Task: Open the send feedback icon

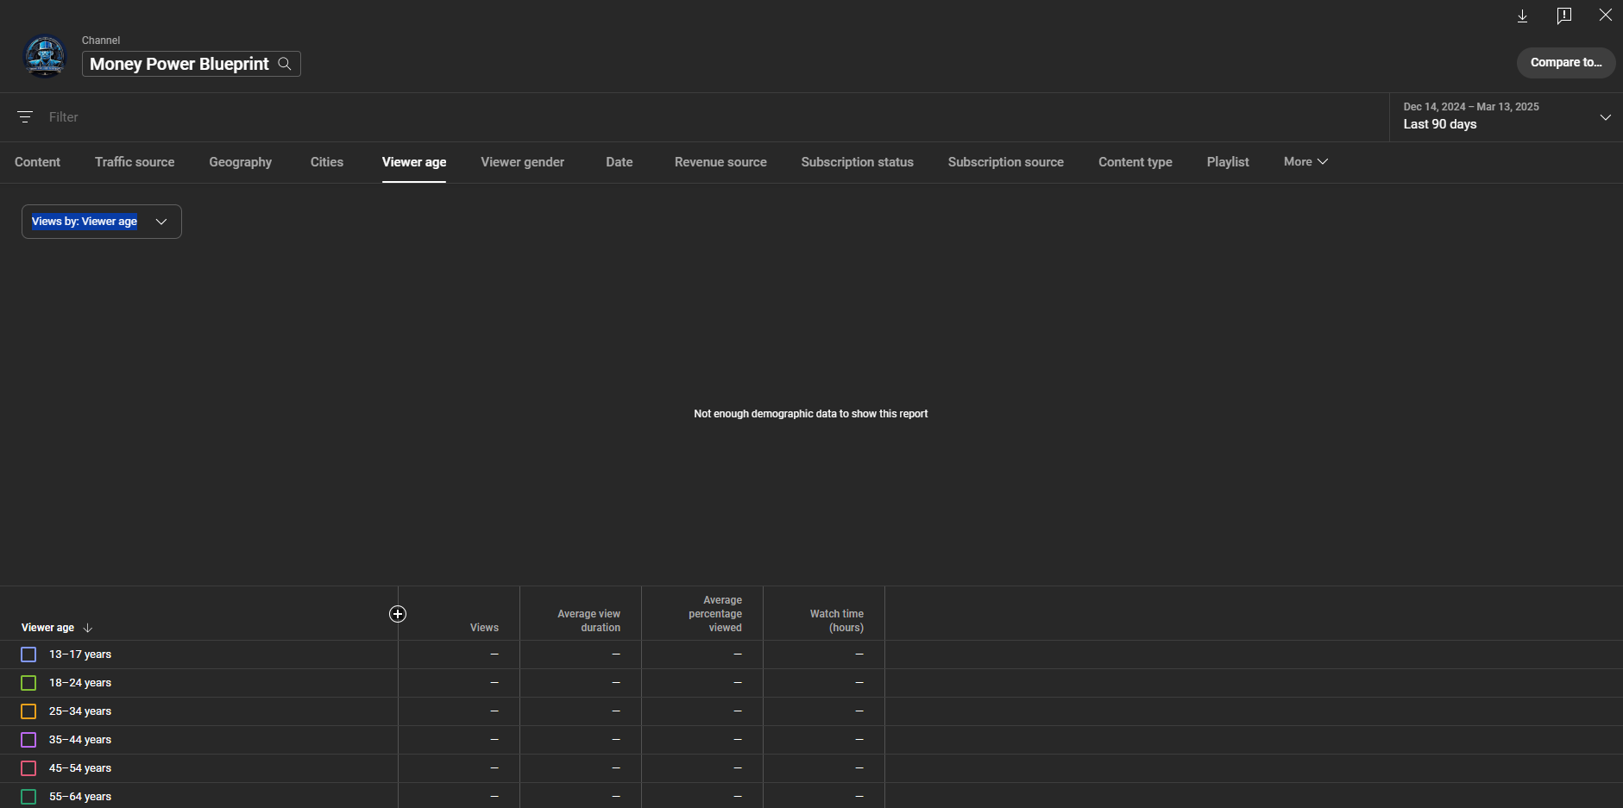Action: point(1563,16)
